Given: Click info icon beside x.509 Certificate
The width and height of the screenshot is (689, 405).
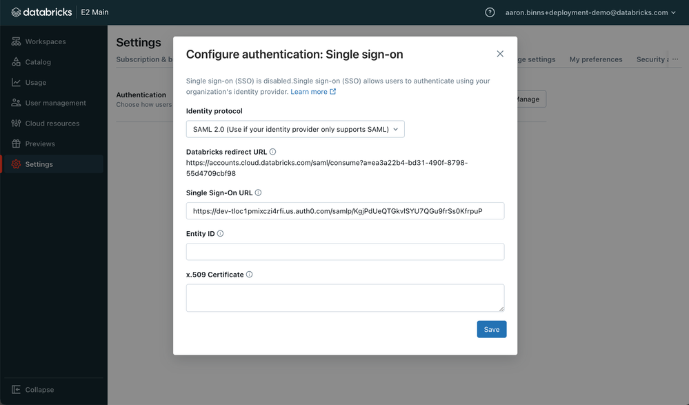Looking at the screenshot, I should 249,275.
